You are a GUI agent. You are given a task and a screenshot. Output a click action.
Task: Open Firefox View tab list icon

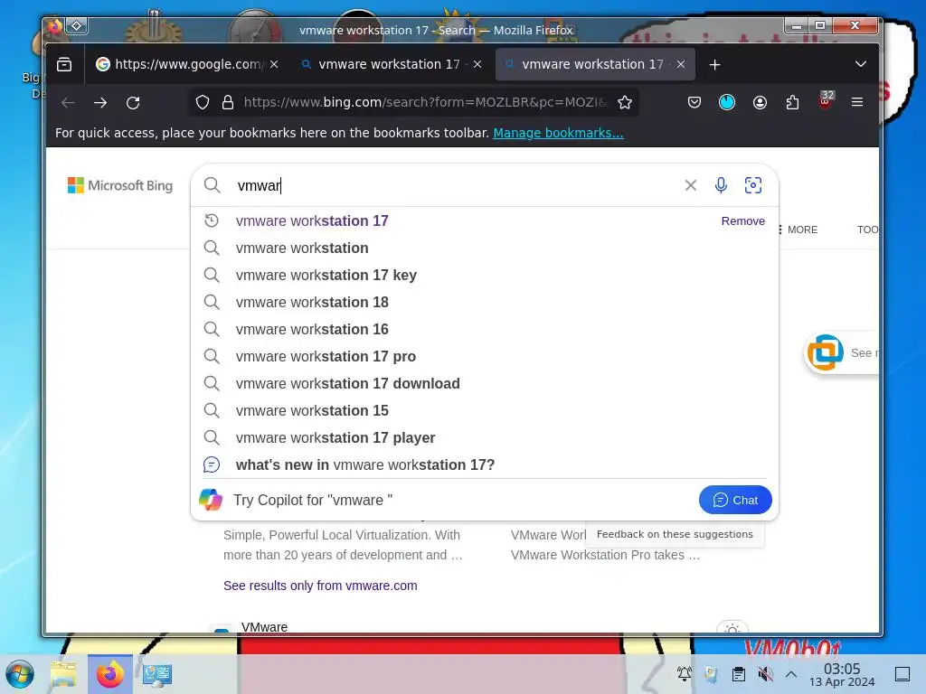(64, 64)
